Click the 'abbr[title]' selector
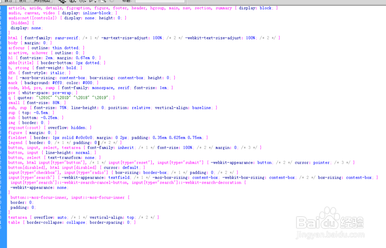Screen dimensions: 386x248 tap(21, 63)
